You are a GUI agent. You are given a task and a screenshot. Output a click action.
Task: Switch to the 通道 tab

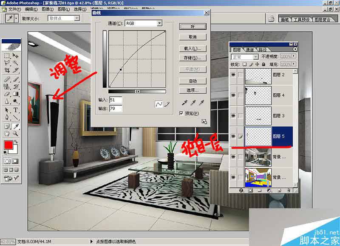pos(249,50)
